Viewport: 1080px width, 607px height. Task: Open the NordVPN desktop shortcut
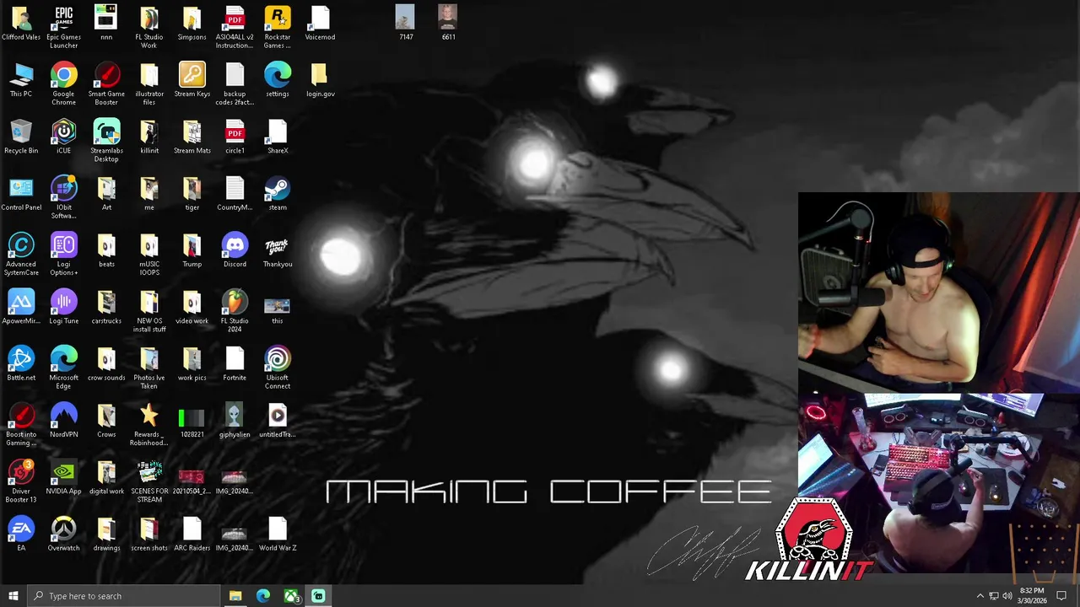pos(63,420)
